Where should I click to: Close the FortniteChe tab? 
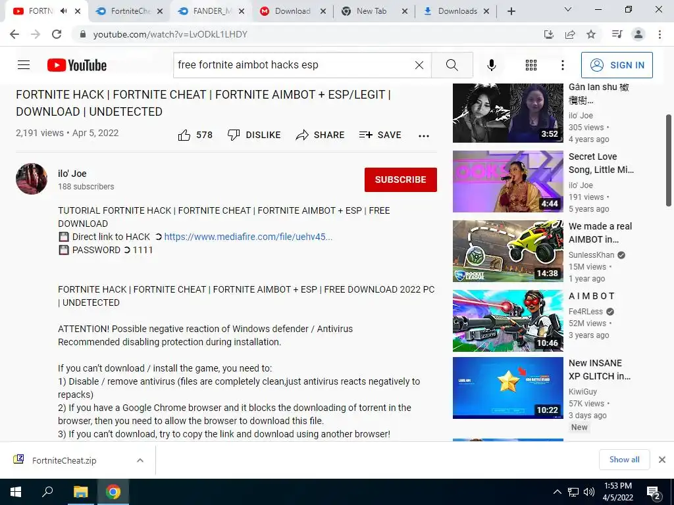click(x=160, y=12)
